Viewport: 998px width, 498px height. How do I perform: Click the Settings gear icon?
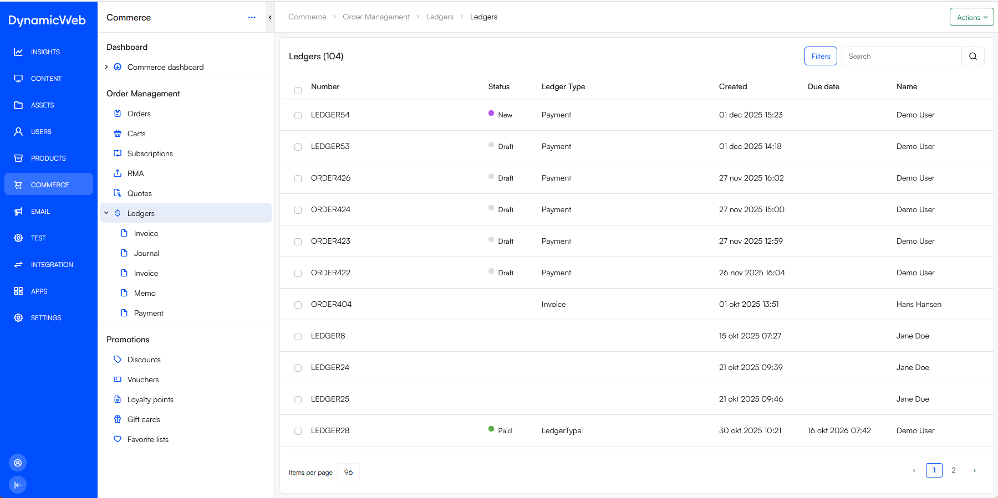[x=18, y=318]
